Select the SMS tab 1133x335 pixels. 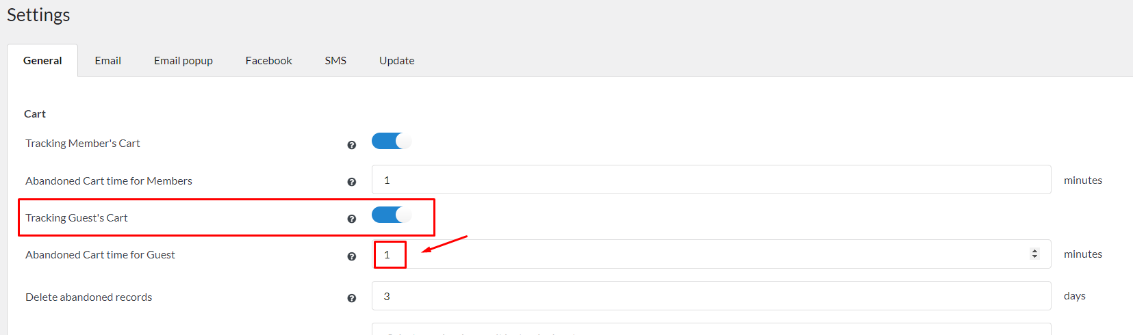(x=335, y=61)
